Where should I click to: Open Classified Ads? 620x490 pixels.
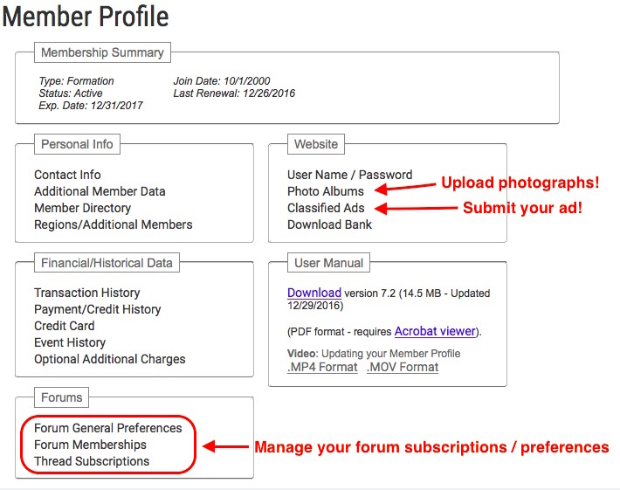click(x=326, y=208)
